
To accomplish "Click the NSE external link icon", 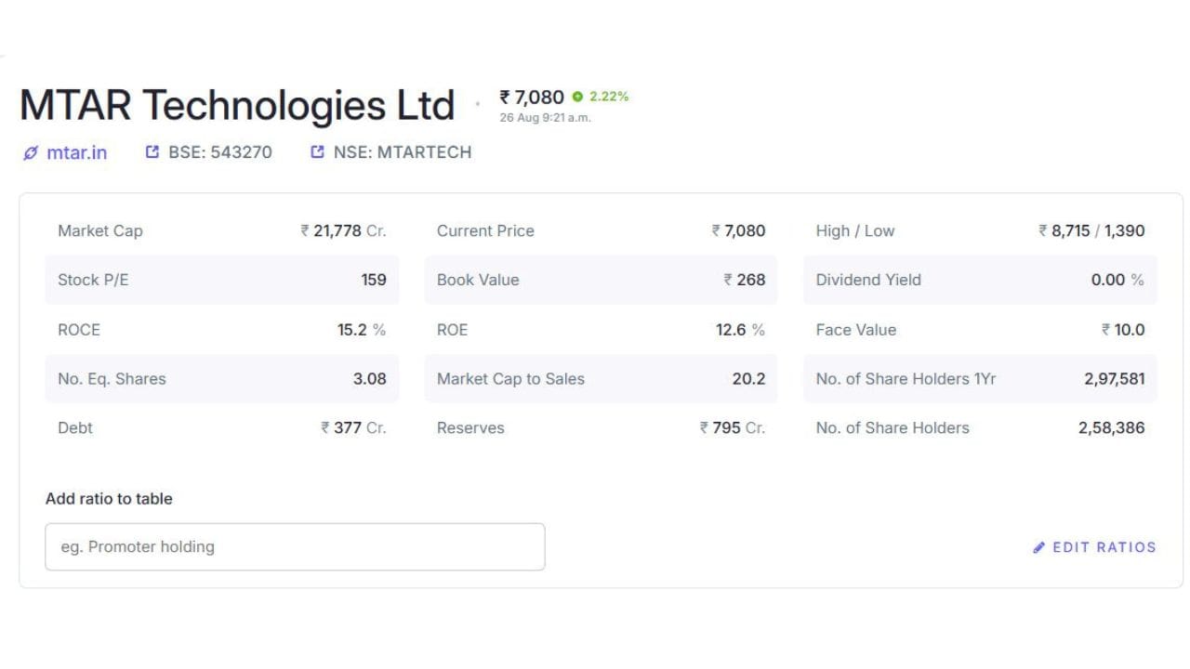I will pos(318,151).
